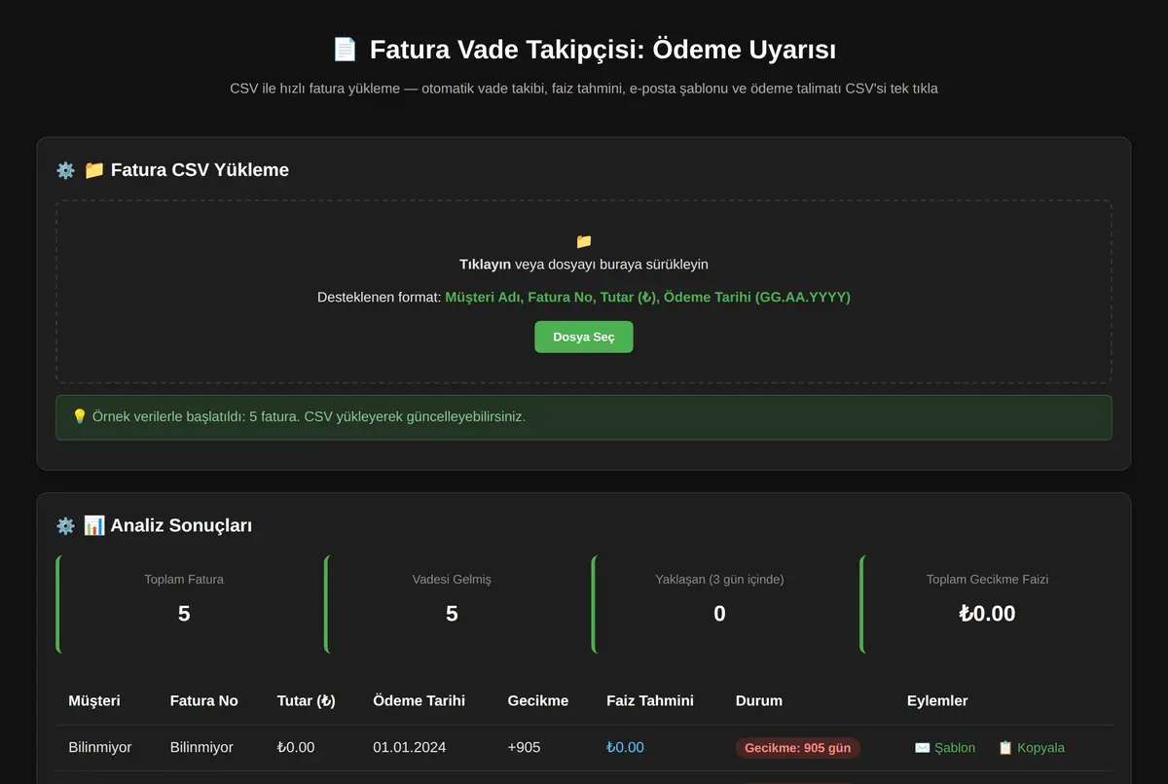Click the bar chart icon in Analiz Sonuçları heading
Viewport: 1168px width, 784px height.
click(x=94, y=526)
